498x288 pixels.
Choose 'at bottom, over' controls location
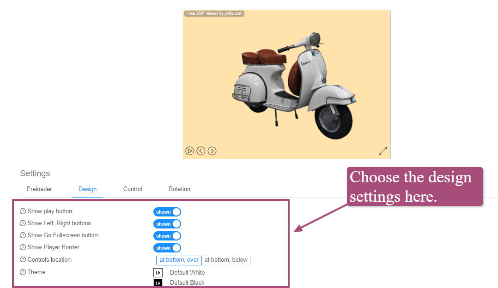coord(179,260)
